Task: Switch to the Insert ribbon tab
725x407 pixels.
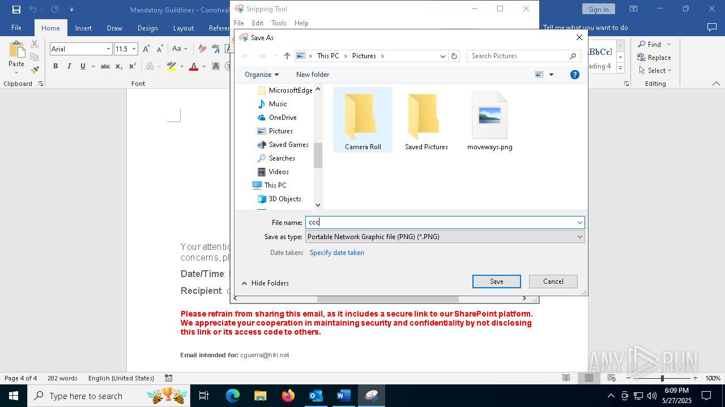Action: [83, 28]
